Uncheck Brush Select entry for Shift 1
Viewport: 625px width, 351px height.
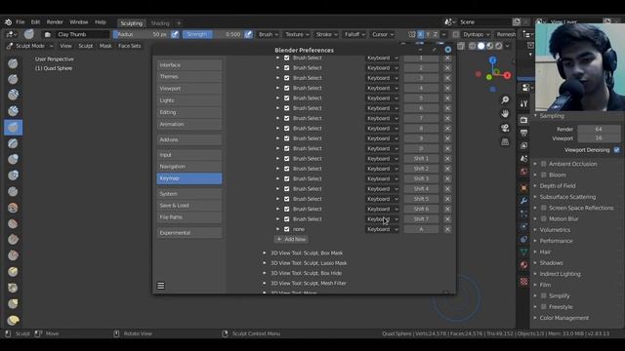tap(286, 158)
